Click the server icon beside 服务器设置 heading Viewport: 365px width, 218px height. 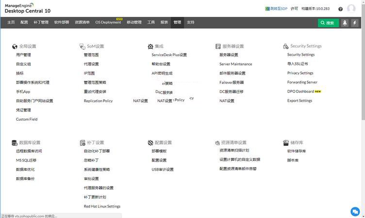218,47
